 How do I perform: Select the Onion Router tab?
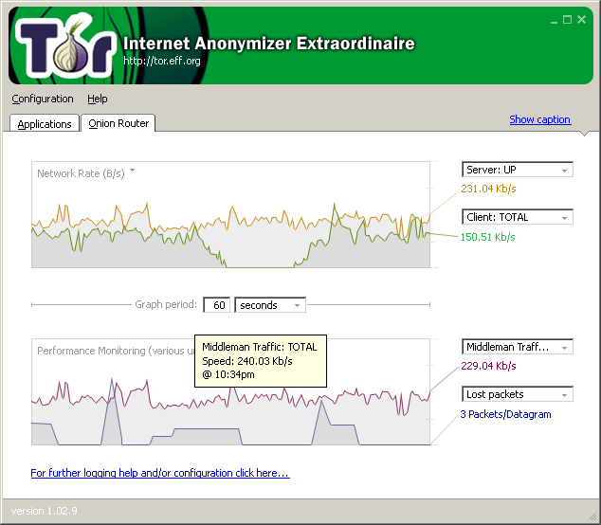118,123
